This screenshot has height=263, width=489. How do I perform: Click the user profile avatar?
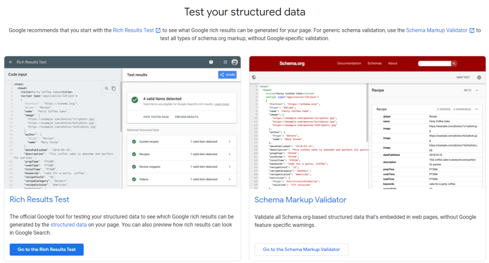[234, 62]
